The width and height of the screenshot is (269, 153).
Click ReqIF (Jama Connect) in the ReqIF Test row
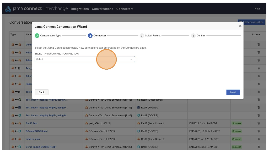coord(153,123)
